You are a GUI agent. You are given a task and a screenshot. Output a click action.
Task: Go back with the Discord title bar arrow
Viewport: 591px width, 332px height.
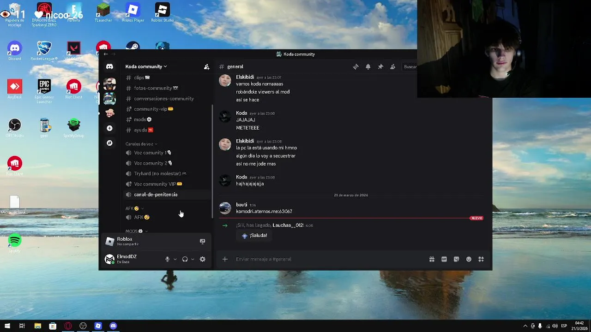(x=106, y=54)
